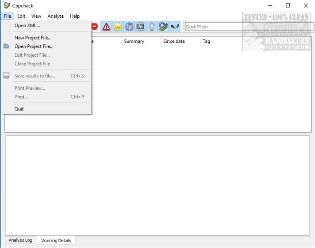Screen dimensions: 315x248
Task: Click the folder icon beside Open Project File
Action: pyautogui.click(x=6, y=46)
